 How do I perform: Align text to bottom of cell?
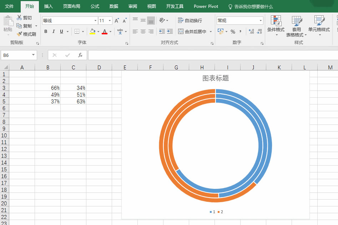tap(151, 21)
